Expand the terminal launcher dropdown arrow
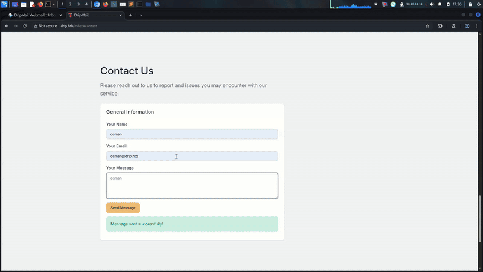The width and height of the screenshot is (483, 272). (55, 4)
